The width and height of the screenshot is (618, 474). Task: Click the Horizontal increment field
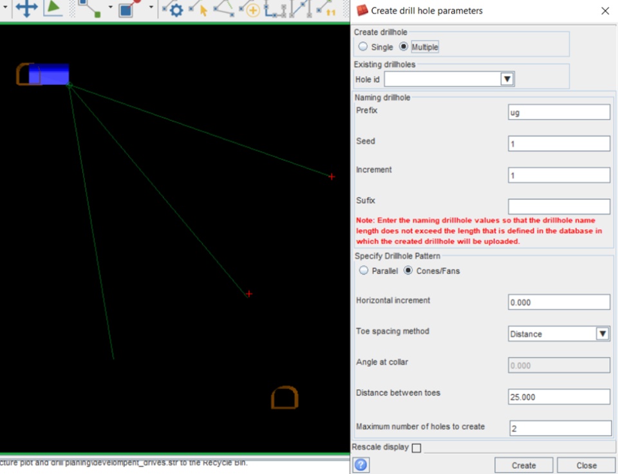point(559,302)
